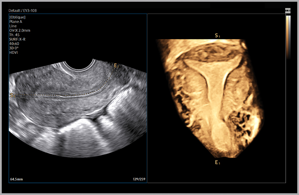The image size is (299, 195).
Task: Click the S1 start marker on the 2D scan
Action: tap(11, 95)
